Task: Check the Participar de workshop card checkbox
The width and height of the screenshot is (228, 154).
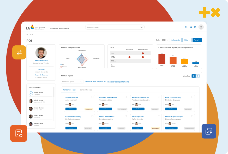Action: pyautogui.click(x=126, y=97)
